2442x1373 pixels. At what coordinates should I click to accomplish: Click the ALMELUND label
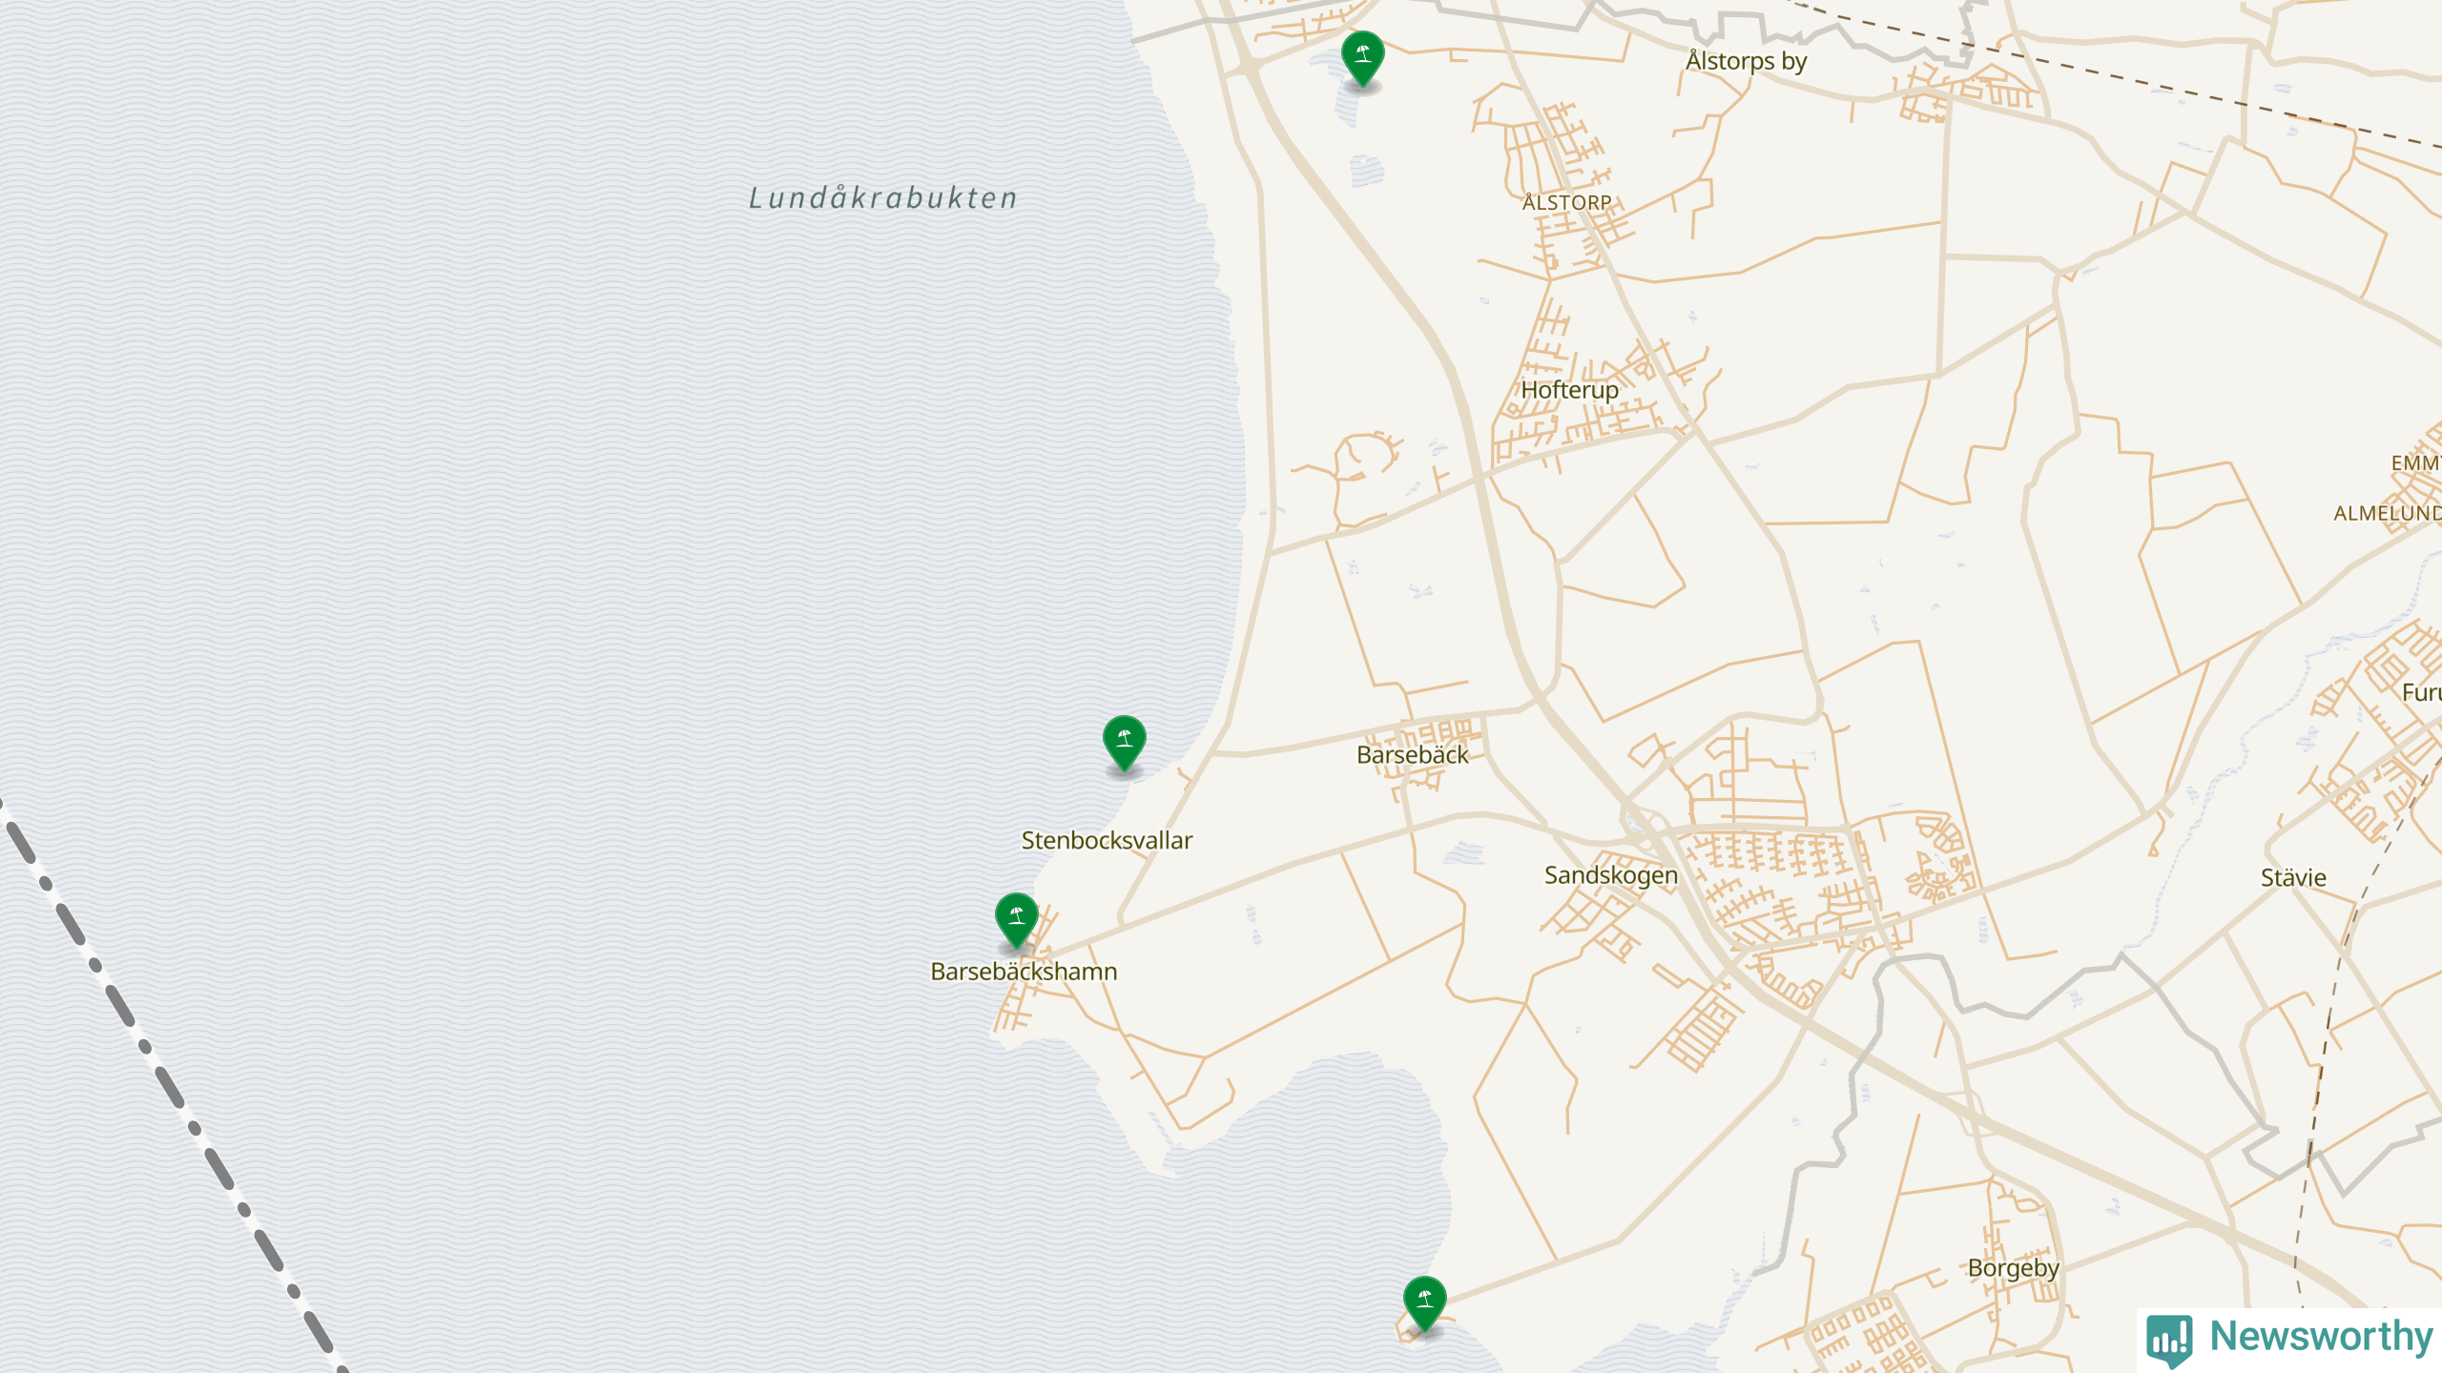pyautogui.click(x=2387, y=514)
